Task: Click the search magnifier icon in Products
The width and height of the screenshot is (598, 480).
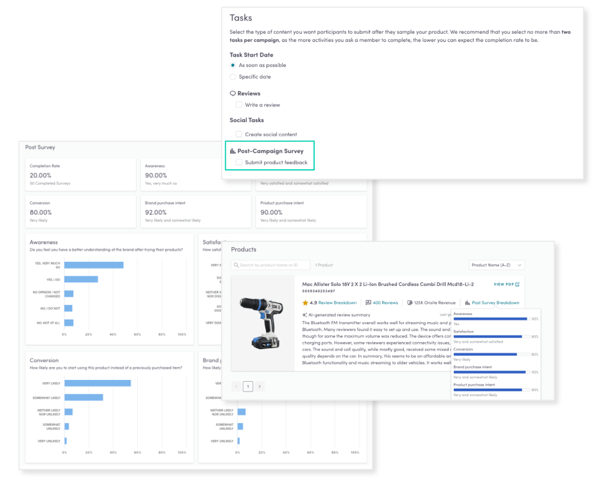Action: pos(236,265)
